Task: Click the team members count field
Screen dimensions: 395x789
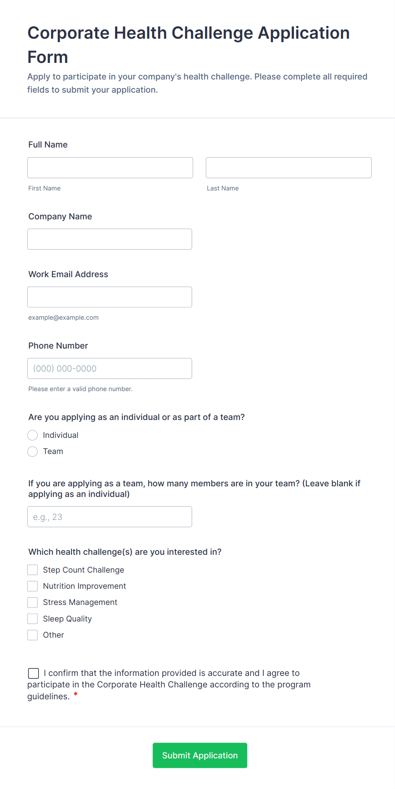Action: point(110,517)
